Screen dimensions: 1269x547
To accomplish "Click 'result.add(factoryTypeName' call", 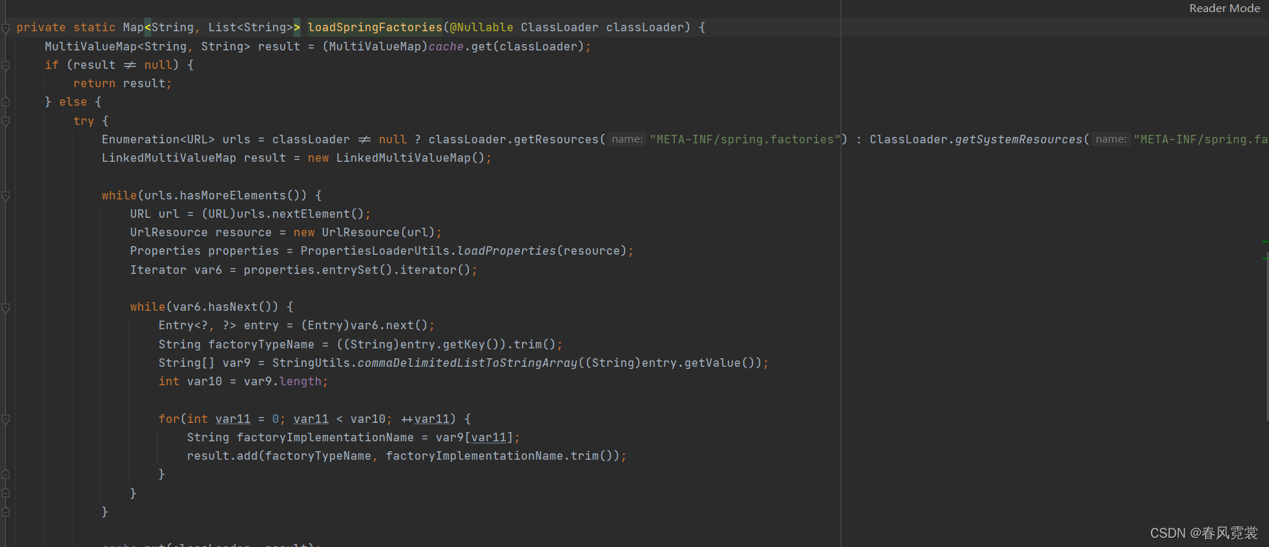I will point(279,456).
